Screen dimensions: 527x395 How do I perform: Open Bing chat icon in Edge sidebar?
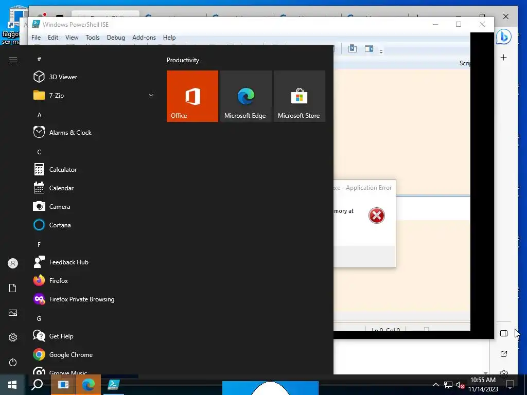click(x=503, y=37)
